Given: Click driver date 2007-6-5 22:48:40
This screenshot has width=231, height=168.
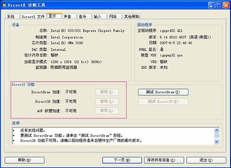Looking at the screenshot, I should pyautogui.click(x=176, y=43).
